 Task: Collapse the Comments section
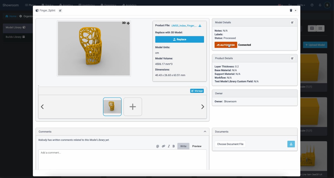(x=205, y=132)
